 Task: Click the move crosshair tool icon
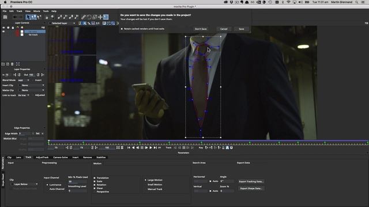click(x=100, y=17)
